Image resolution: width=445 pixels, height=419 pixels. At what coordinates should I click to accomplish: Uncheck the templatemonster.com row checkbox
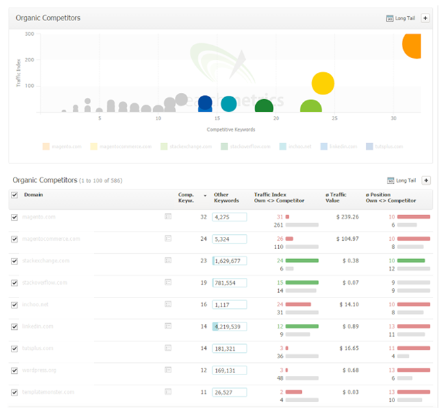(x=14, y=393)
